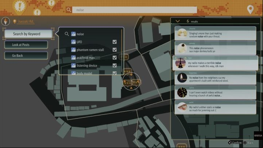
Task: Click the speech bubble map marker beside arachnid man row
Action: click(124, 57)
